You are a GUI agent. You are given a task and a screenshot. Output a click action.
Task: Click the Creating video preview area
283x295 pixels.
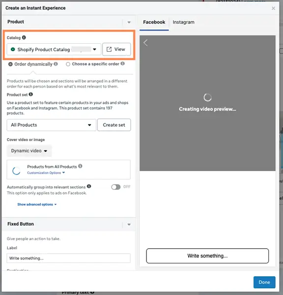pos(207,103)
